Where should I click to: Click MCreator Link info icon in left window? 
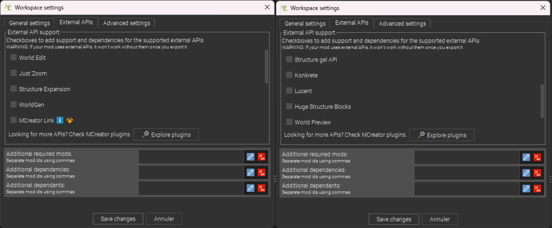(x=60, y=120)
